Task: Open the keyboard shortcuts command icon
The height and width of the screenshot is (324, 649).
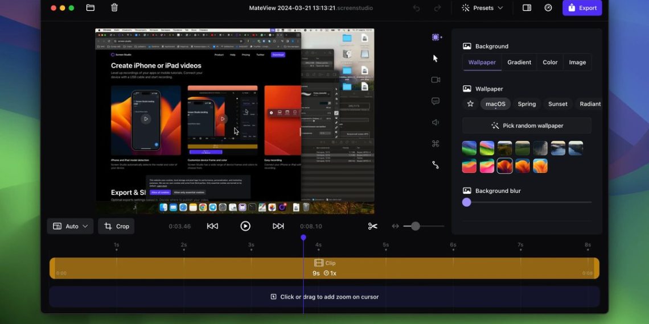Action: pyautogui.click(x=436, y=144)
